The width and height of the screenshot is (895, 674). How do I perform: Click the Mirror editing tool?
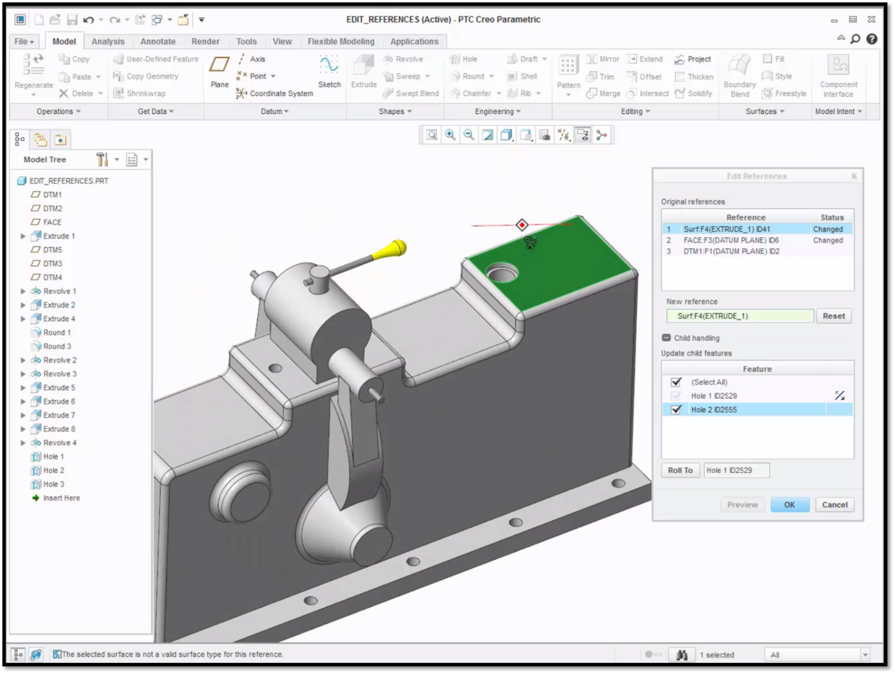603,59
